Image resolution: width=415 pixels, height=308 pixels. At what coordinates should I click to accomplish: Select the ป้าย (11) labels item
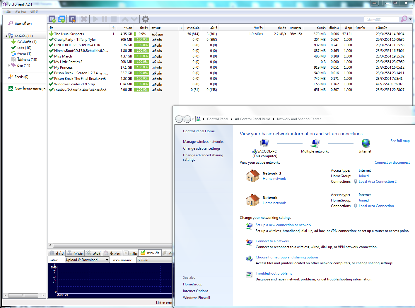click(x=21, y=65)
